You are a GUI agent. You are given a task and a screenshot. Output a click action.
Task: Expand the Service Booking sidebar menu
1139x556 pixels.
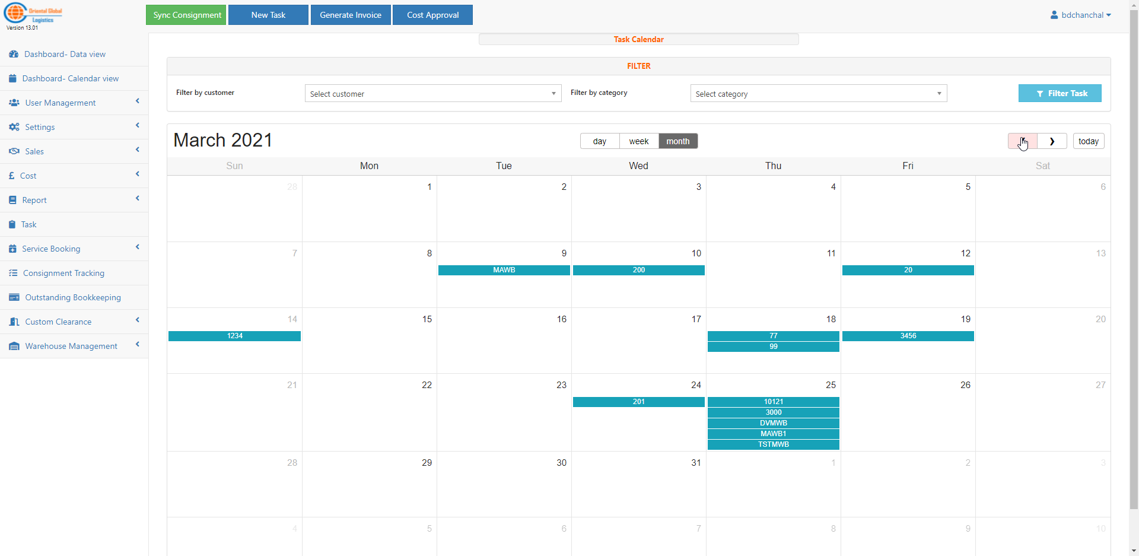pos(51,249)
